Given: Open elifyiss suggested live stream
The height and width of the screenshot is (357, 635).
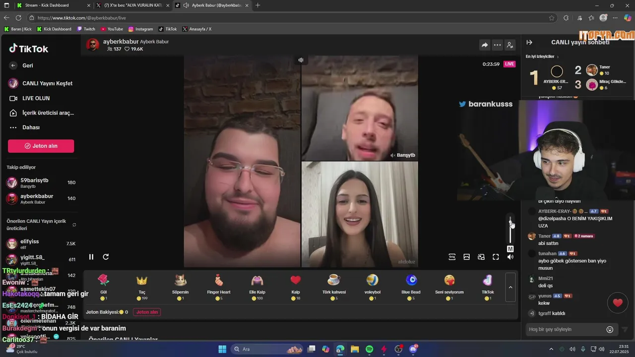Looking at the screenshot, I should pos(41,244).
